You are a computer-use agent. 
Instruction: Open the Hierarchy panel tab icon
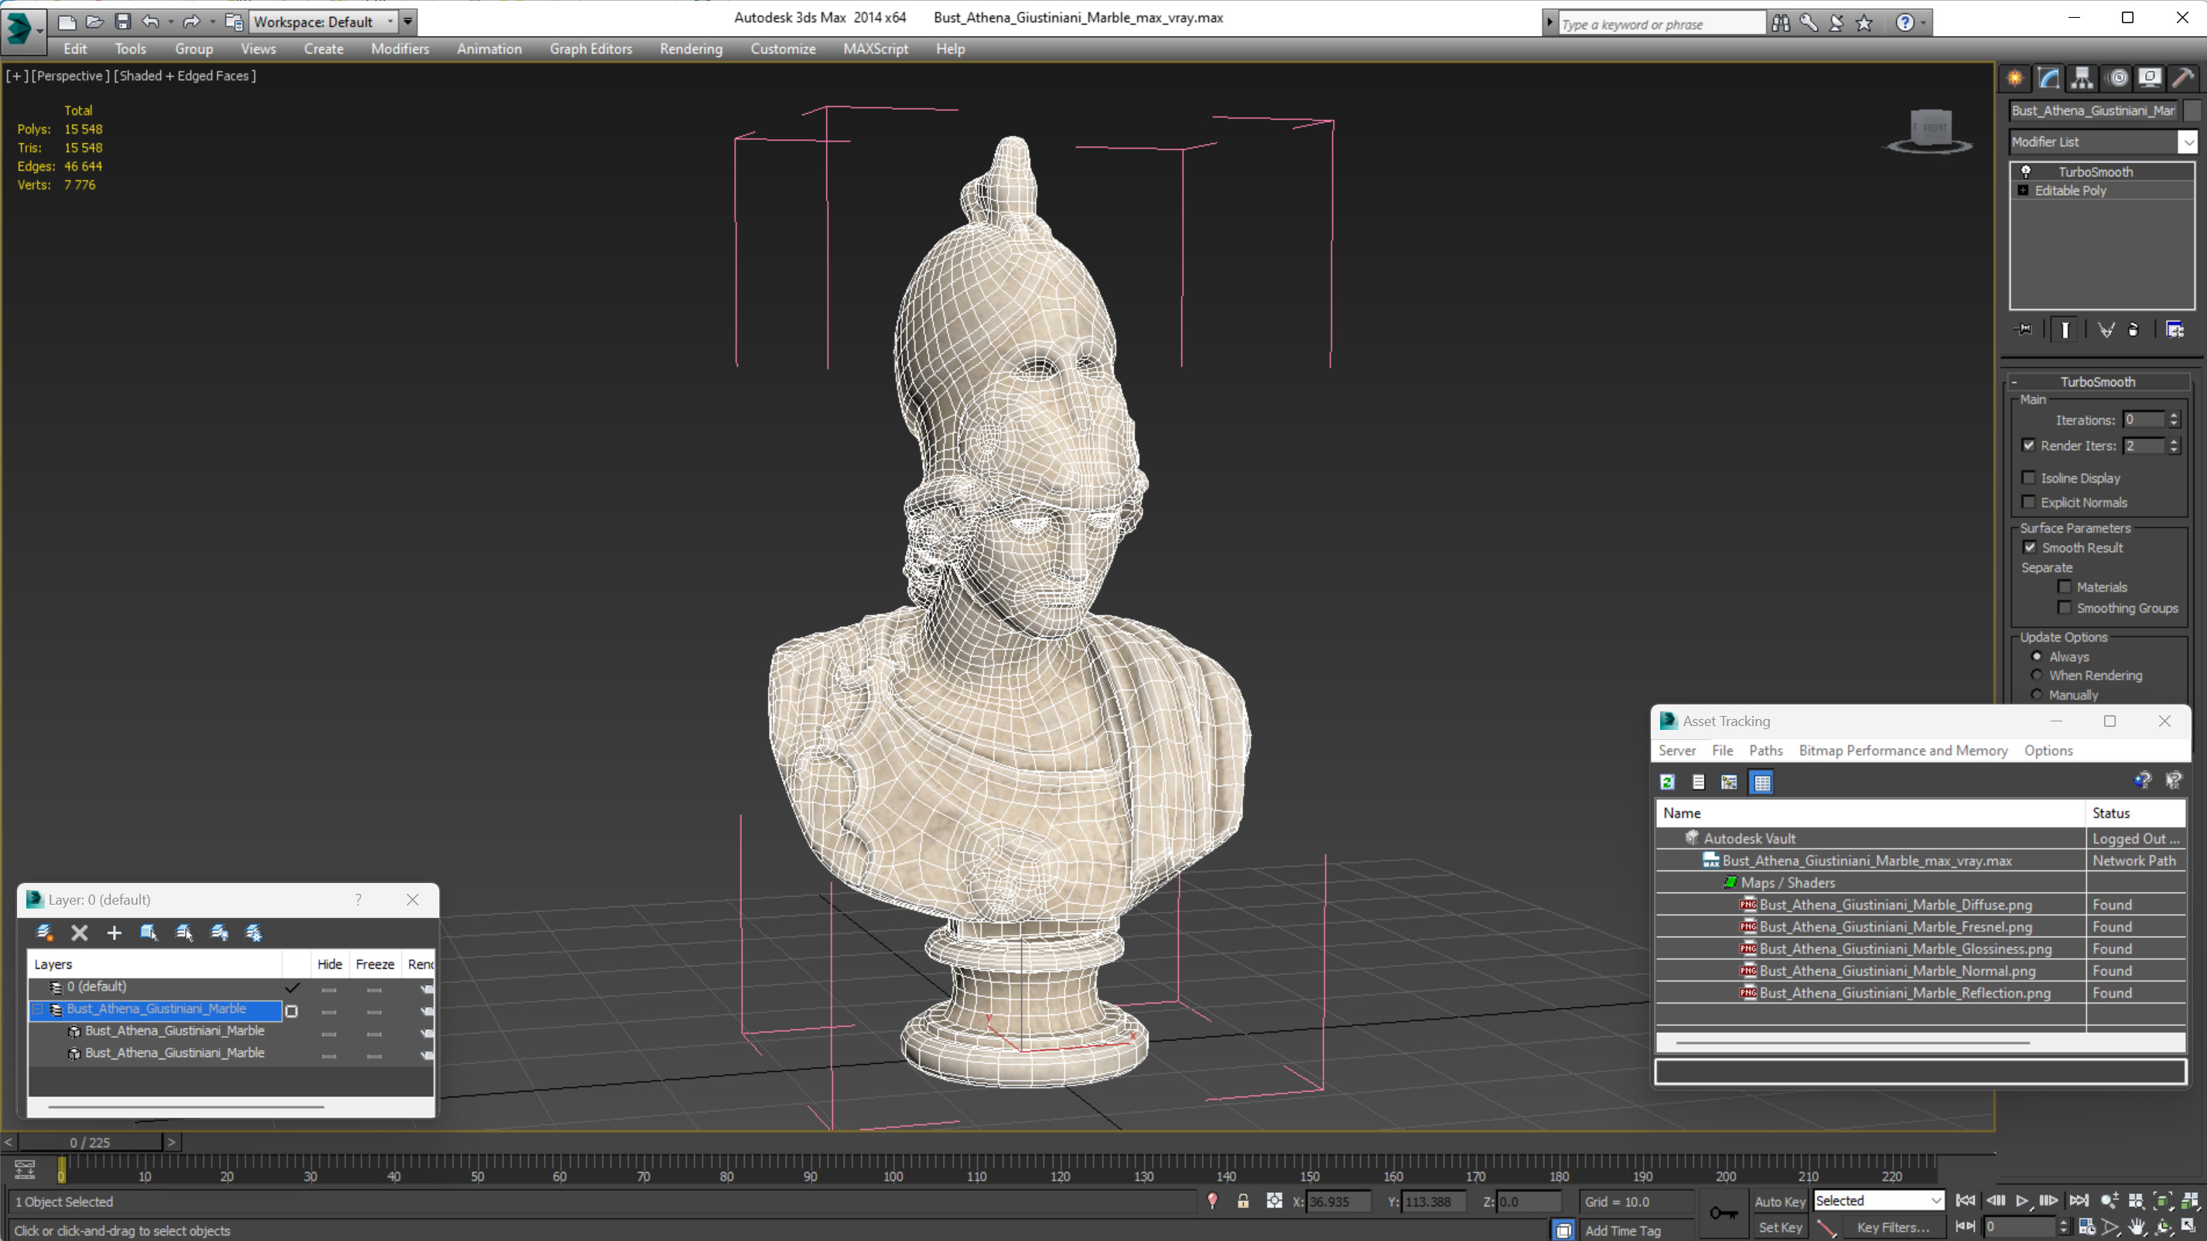[2081, 78]
